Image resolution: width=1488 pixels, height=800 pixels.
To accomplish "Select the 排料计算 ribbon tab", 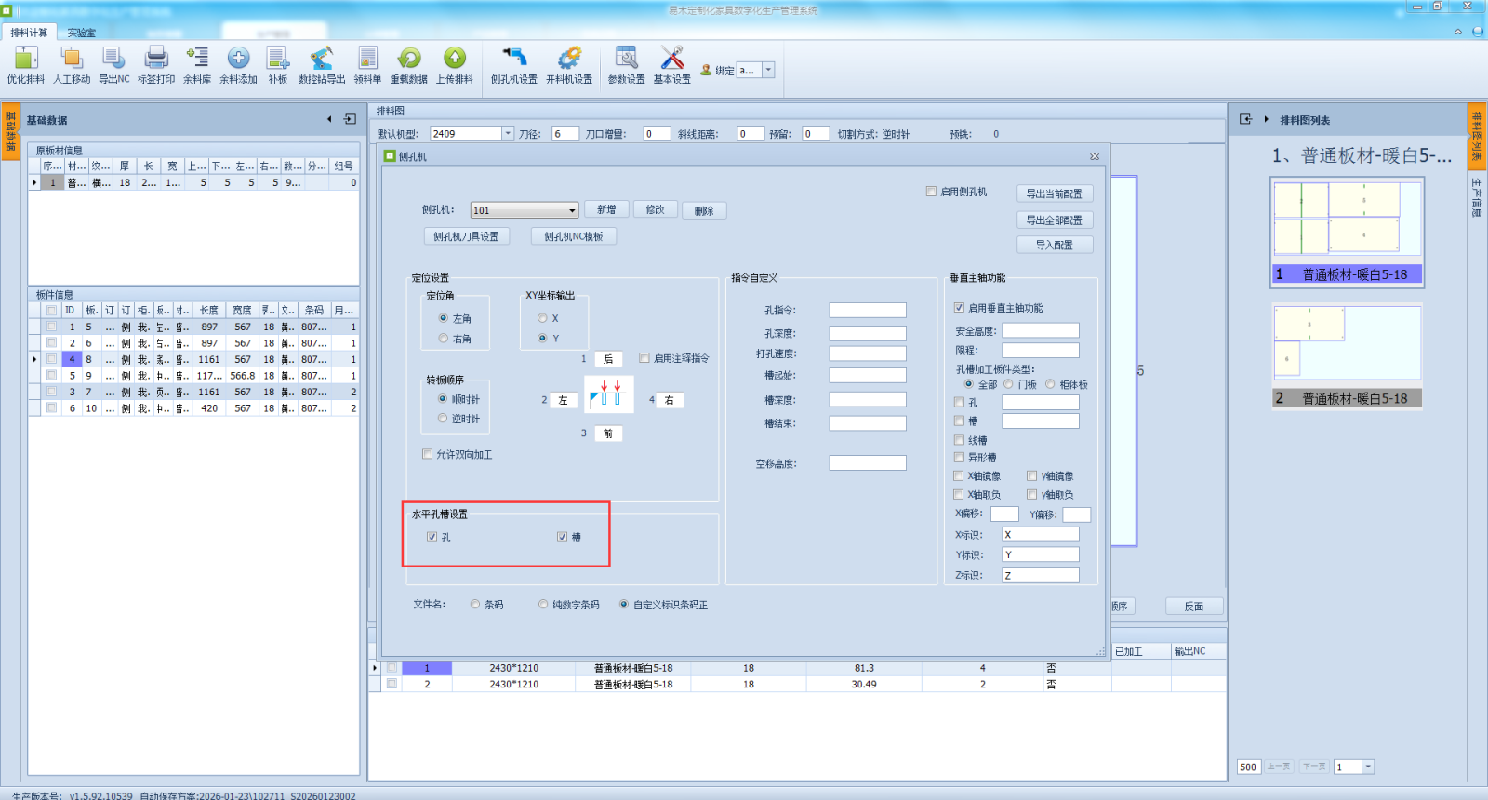I will point(29,33).
